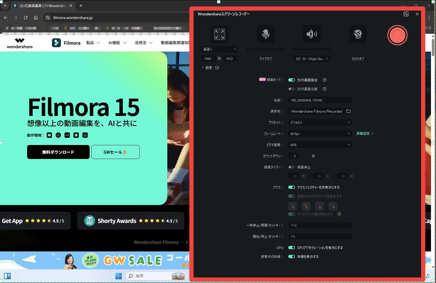436x283 pixels.
Task: Click the camera-off webcam icon
Action: (x=358, y=34)
